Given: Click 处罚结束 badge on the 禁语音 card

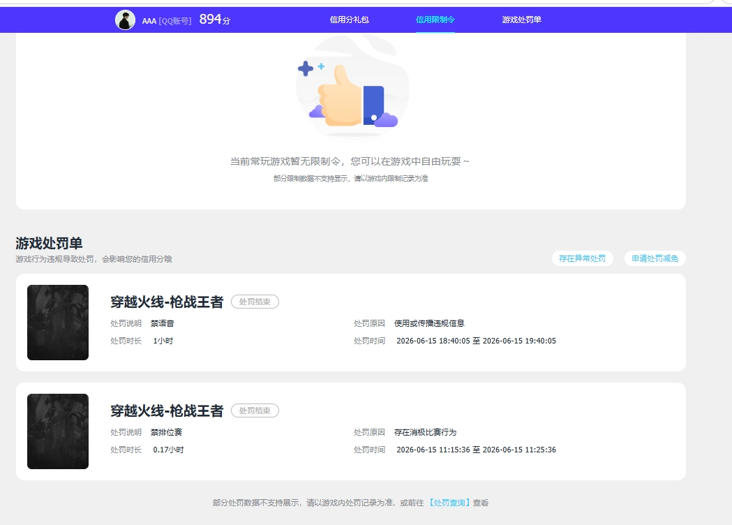Looking at the screenshot, I should pos(255,302).
